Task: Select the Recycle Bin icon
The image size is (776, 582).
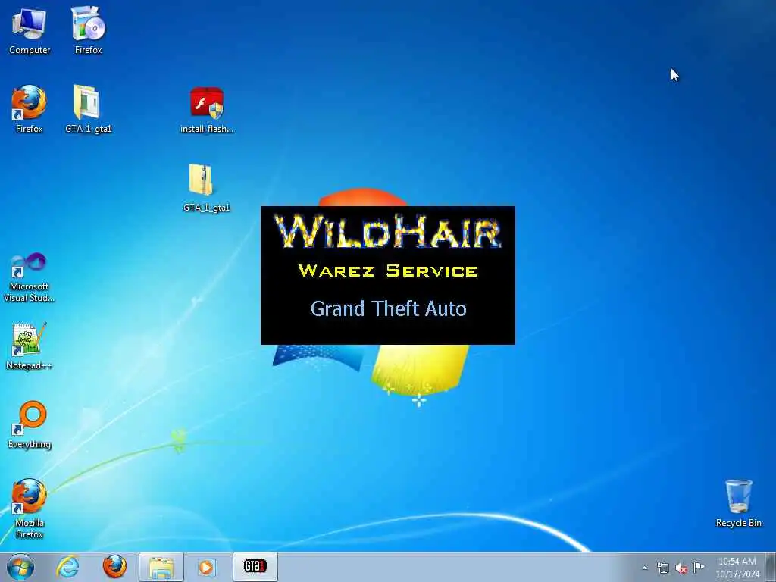Action: [x=738, y=503]
